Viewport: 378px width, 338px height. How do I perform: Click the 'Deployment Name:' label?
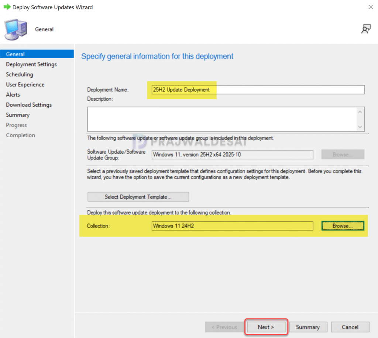click(x=108, y=90)
